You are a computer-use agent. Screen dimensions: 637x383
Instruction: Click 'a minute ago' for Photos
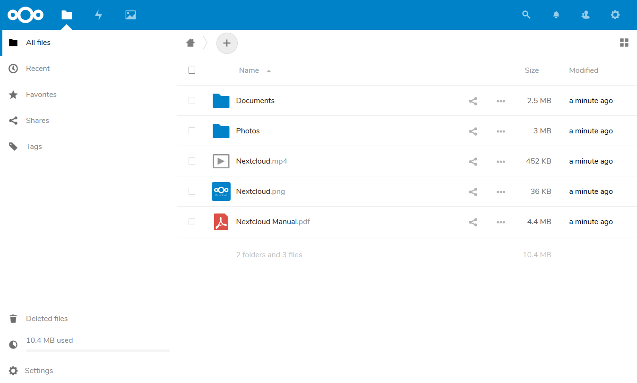(591, 131)
